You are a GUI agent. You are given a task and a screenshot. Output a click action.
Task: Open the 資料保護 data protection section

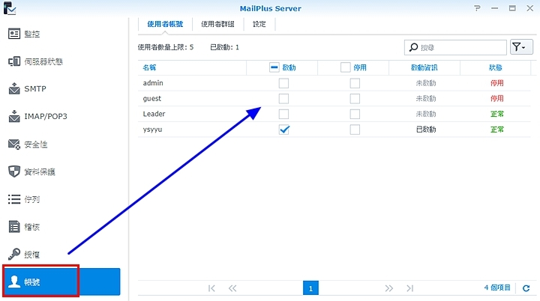(31, 171)
